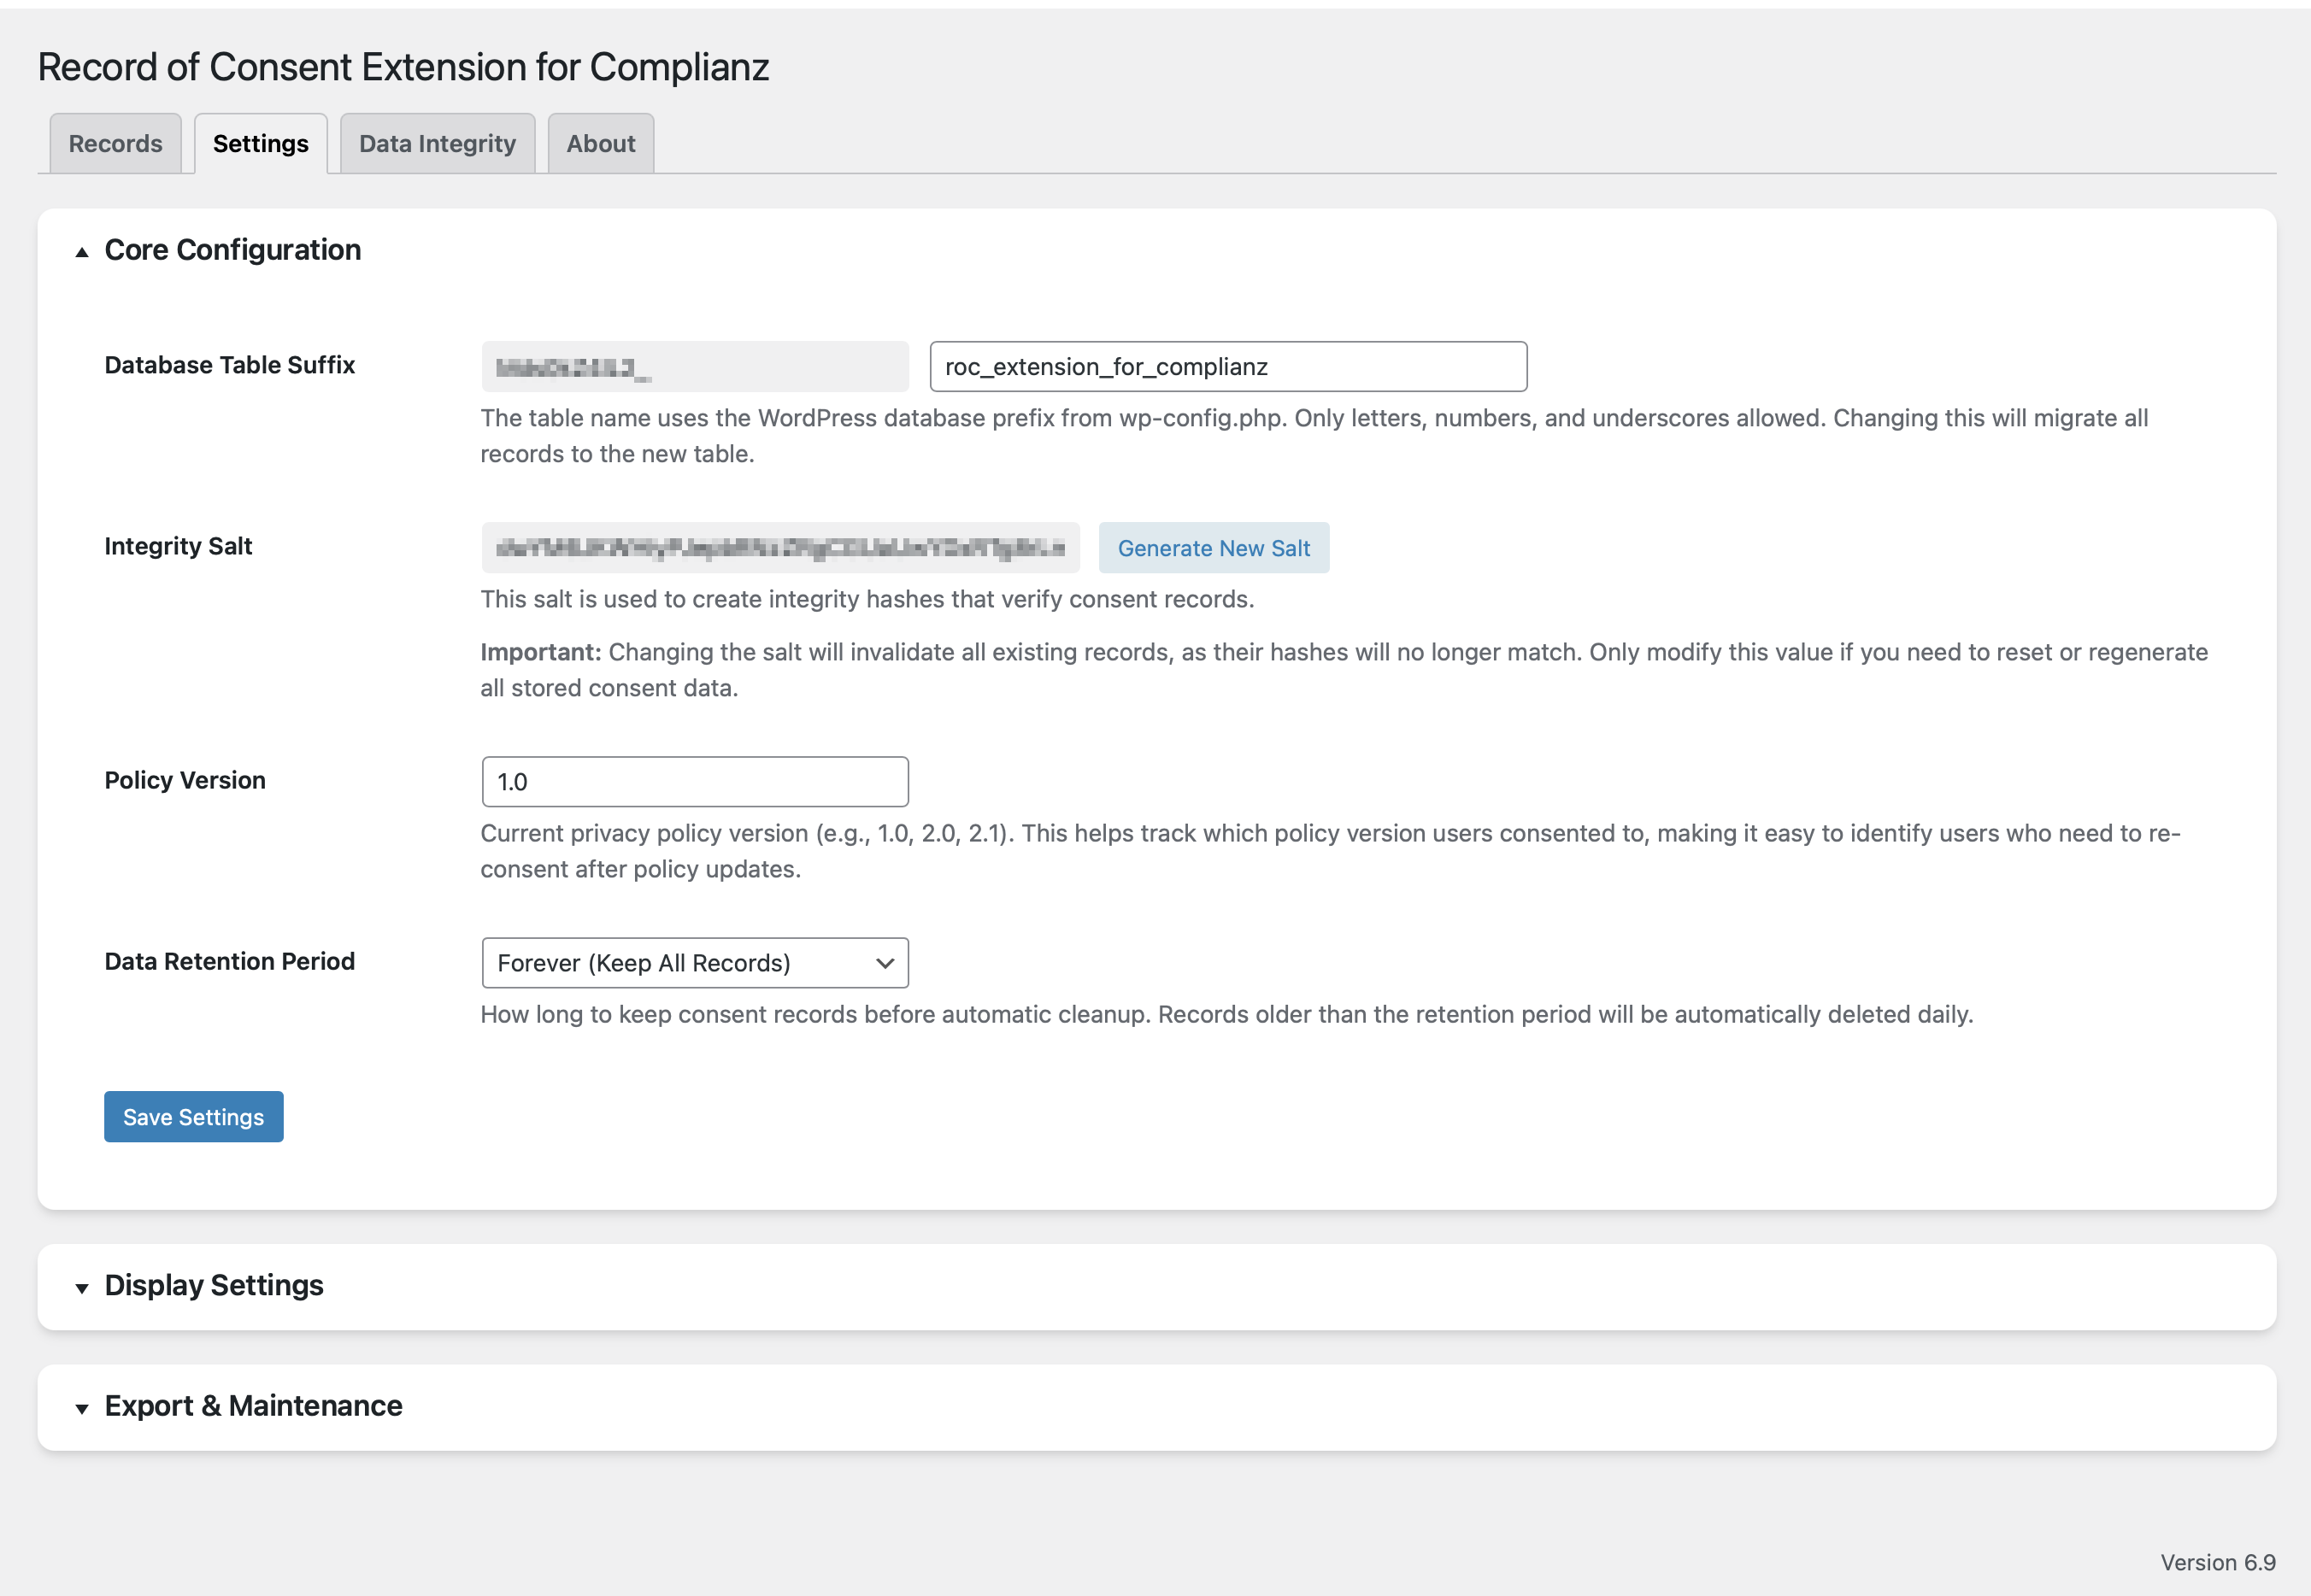Select the Settings tab
2311x1596 pixels.
[260, 144]
